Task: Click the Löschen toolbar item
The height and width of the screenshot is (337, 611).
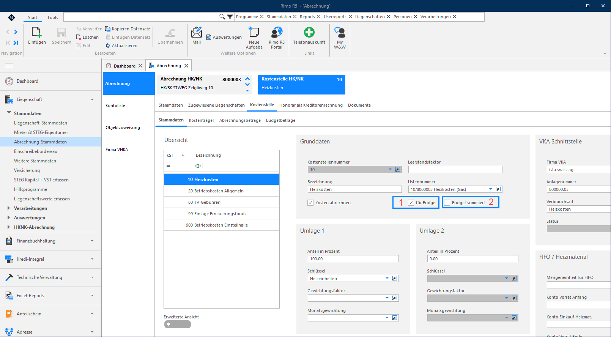Action: pyautogui.click(x=87, y=37)
